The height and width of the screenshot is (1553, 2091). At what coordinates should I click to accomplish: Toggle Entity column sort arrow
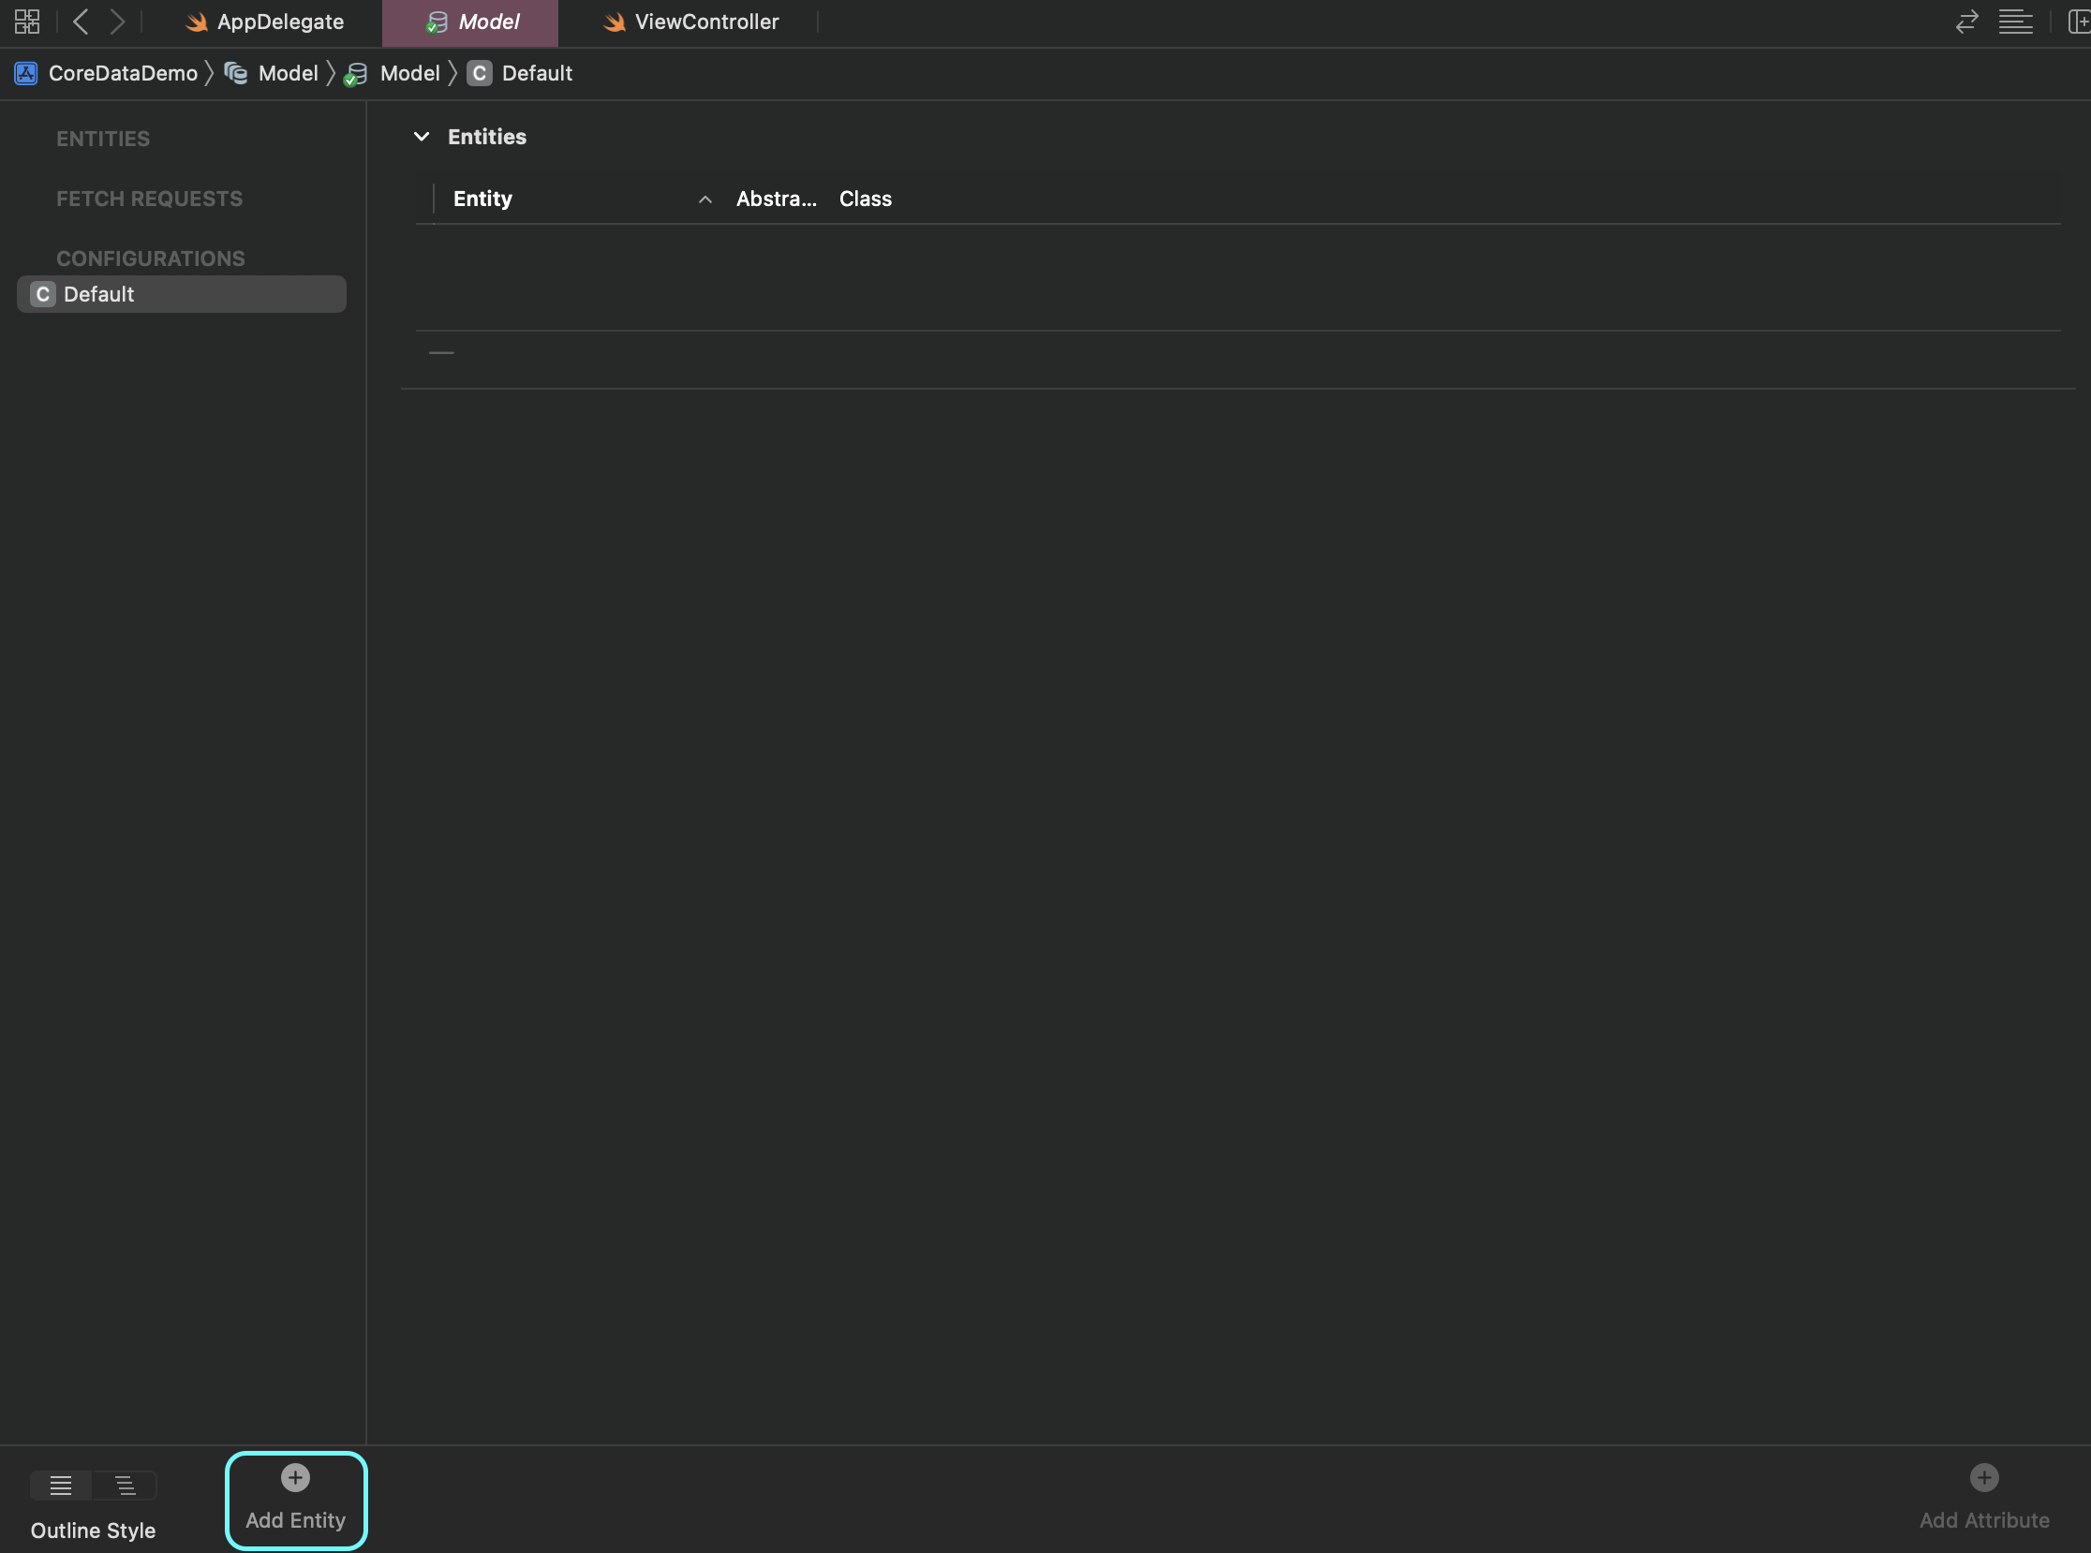pos(704,200)
